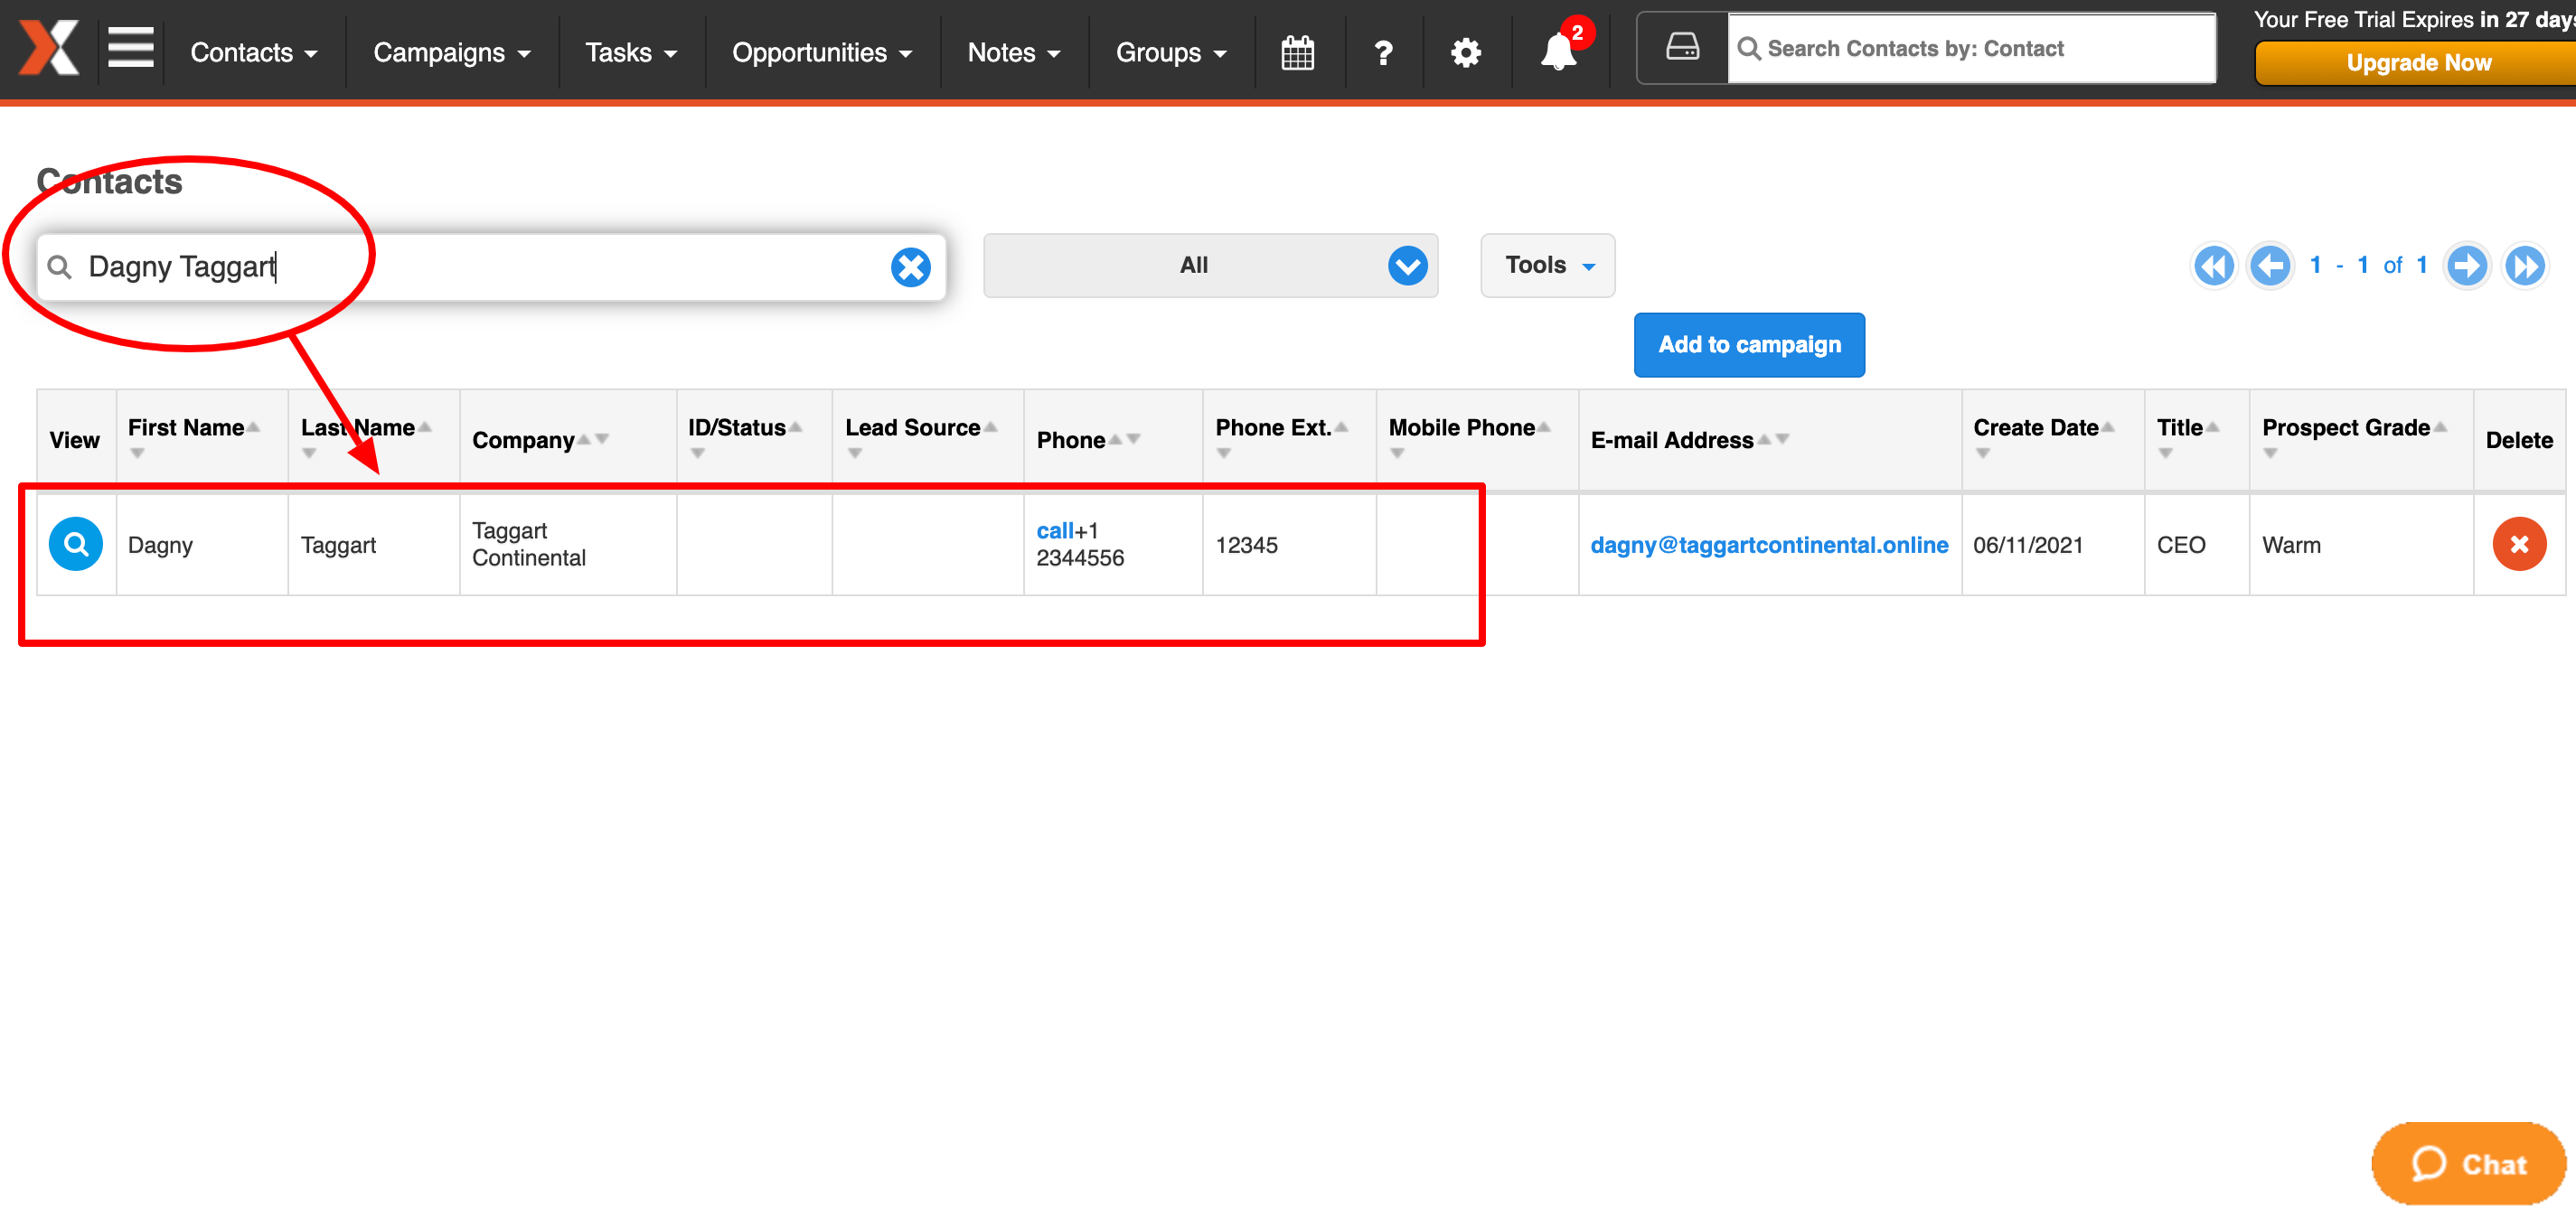This screenshot has width=2576, height=1225.
Task: Open the calendar icon in navbar
Action: pyautogui.click(x=1297, y=52)
